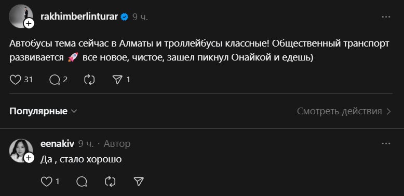Follow eenakiv using plus badge on avatar
The width and height of the screenshot is (404, 196).
(29, 158)
